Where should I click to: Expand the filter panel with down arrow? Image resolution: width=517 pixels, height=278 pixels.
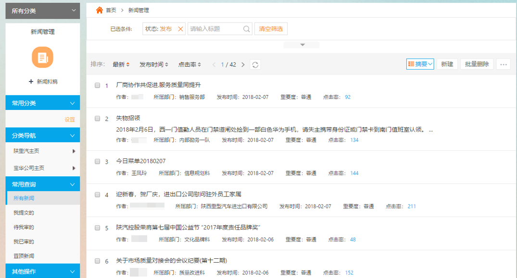(302, 45)
